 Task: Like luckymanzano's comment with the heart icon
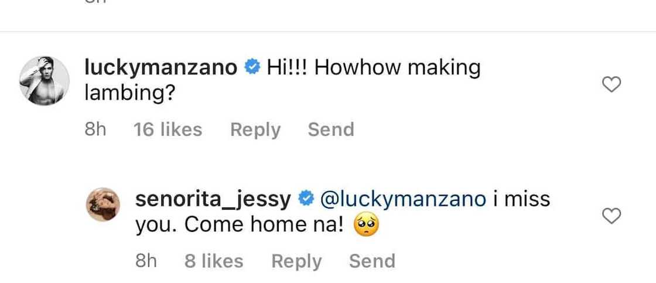pos(611,84)
